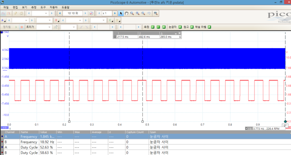Open channel A coupling dropdown
This screenshot has width=291, height=155.
[44, 20]
